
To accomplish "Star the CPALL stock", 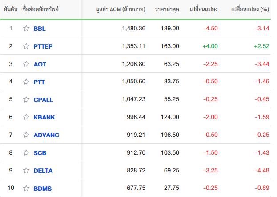I will pos(26,99).
